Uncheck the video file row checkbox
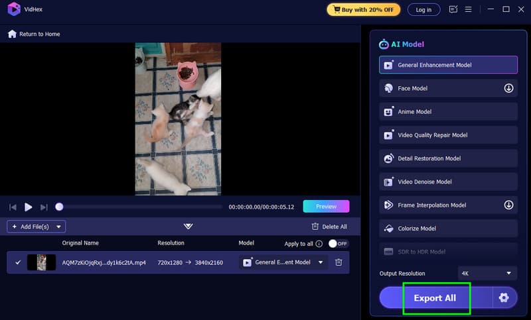The width and height of the screenshot is (531, 320). [x=18, y=262]
